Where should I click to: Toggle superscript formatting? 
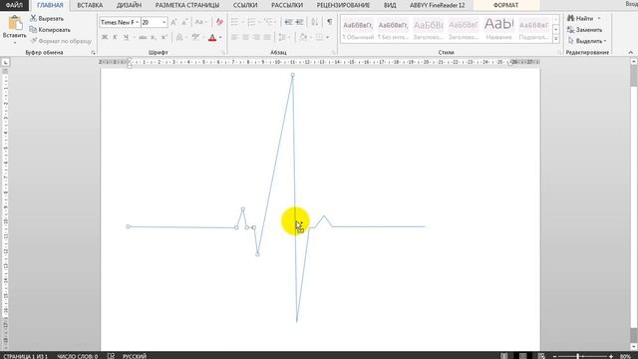[163, 38]
